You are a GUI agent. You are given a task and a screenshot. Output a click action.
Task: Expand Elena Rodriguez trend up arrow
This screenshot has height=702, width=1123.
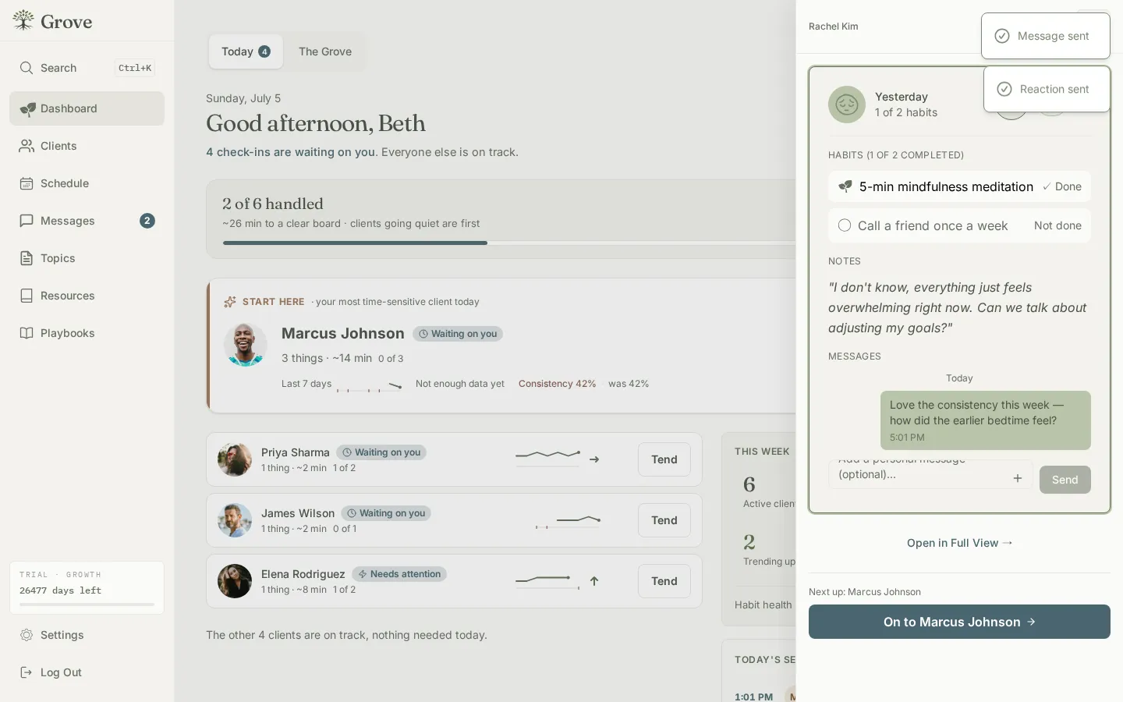point(594,581)
